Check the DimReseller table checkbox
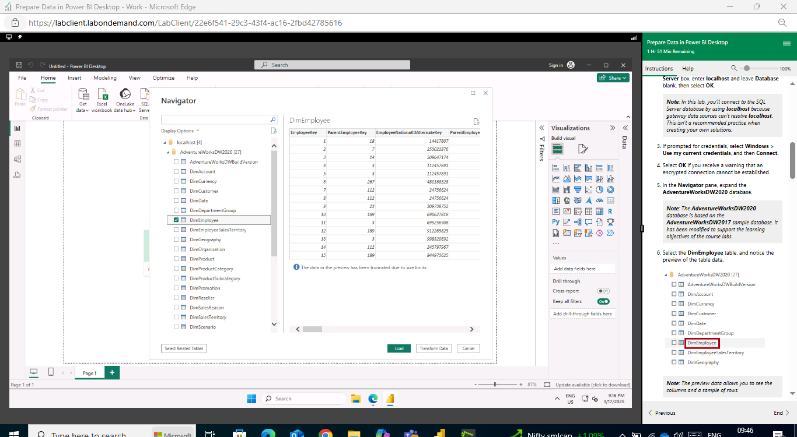Screen dimensions: 797x437 pyautogui.click(x=176, y=298)
